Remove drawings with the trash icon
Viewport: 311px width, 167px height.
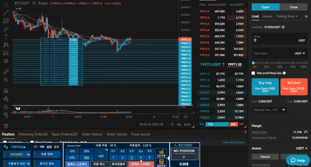click(6, 126)
